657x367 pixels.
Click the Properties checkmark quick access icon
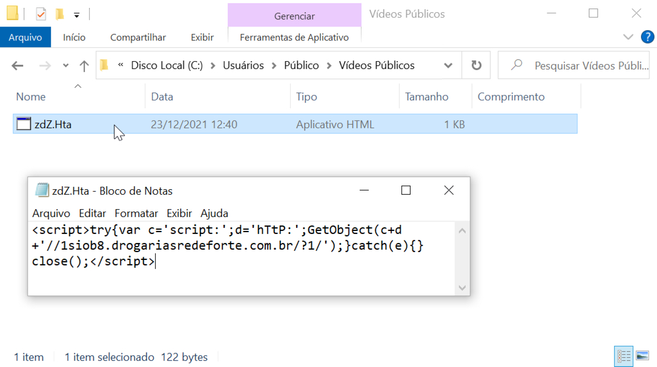click(41, 15)
